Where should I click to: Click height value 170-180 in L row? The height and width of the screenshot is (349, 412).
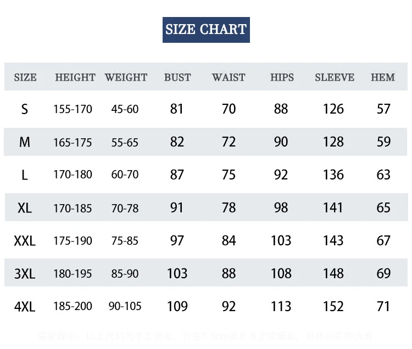(73, 174)
